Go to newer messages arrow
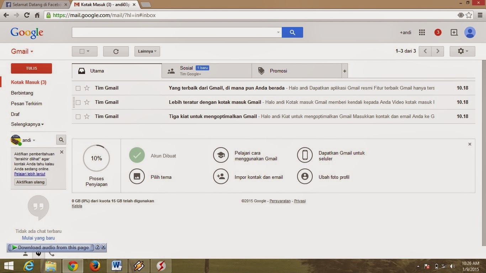Image resolution: width=486 pixels, height=273 pixels. [x=425, y=51]
